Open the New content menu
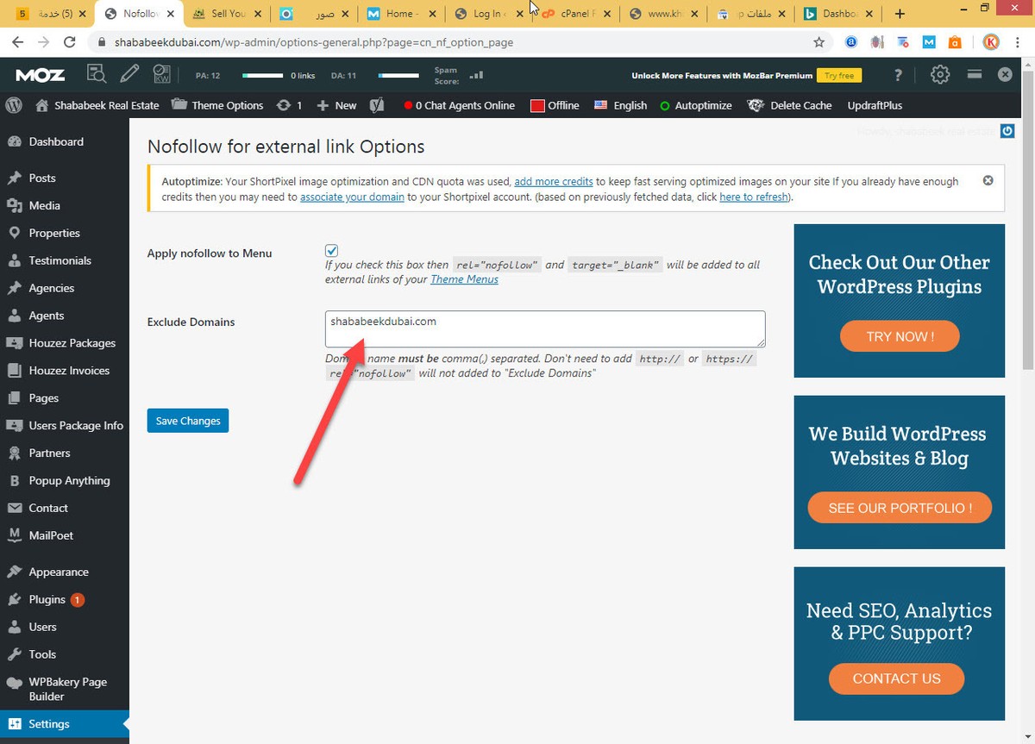Screen dimensions: 1035x744 point(336,105)
